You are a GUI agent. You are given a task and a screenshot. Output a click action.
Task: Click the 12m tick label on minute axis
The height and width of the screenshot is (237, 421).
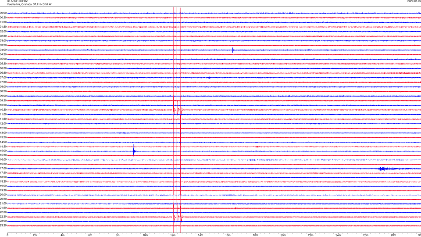[x=173, y=235]
